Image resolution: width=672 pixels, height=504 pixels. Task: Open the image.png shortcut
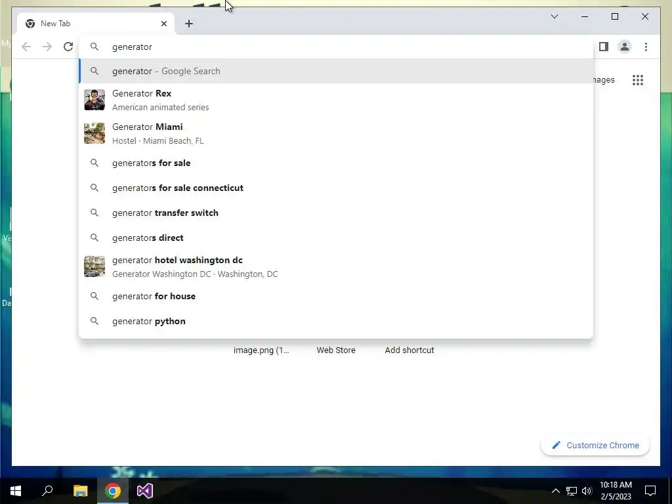point(261,350)
